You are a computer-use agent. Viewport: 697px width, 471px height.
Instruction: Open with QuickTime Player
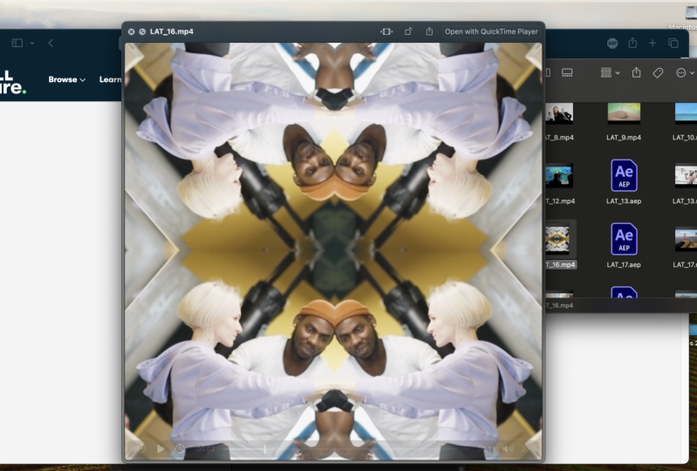point(491,31)
